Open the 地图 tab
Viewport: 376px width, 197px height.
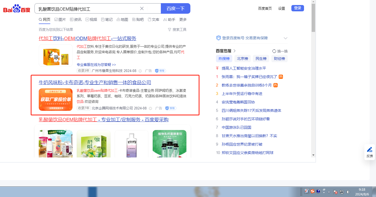tap(122, 20)
